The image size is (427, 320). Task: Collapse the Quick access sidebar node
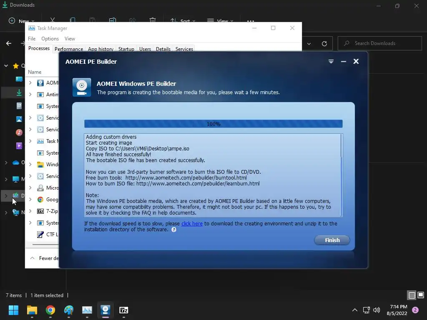click(6, 65)
